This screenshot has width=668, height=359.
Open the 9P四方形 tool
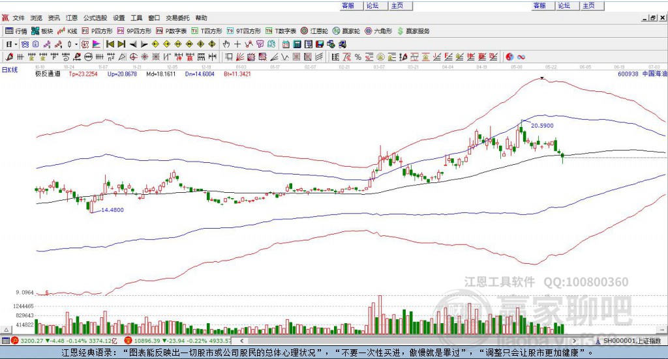coord(134,31)
